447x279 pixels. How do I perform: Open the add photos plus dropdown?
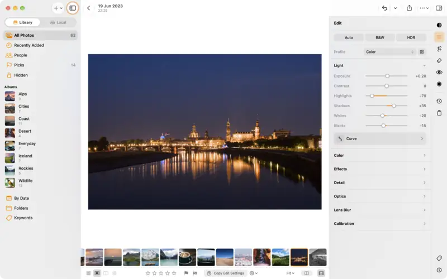(x=58, y=8)
